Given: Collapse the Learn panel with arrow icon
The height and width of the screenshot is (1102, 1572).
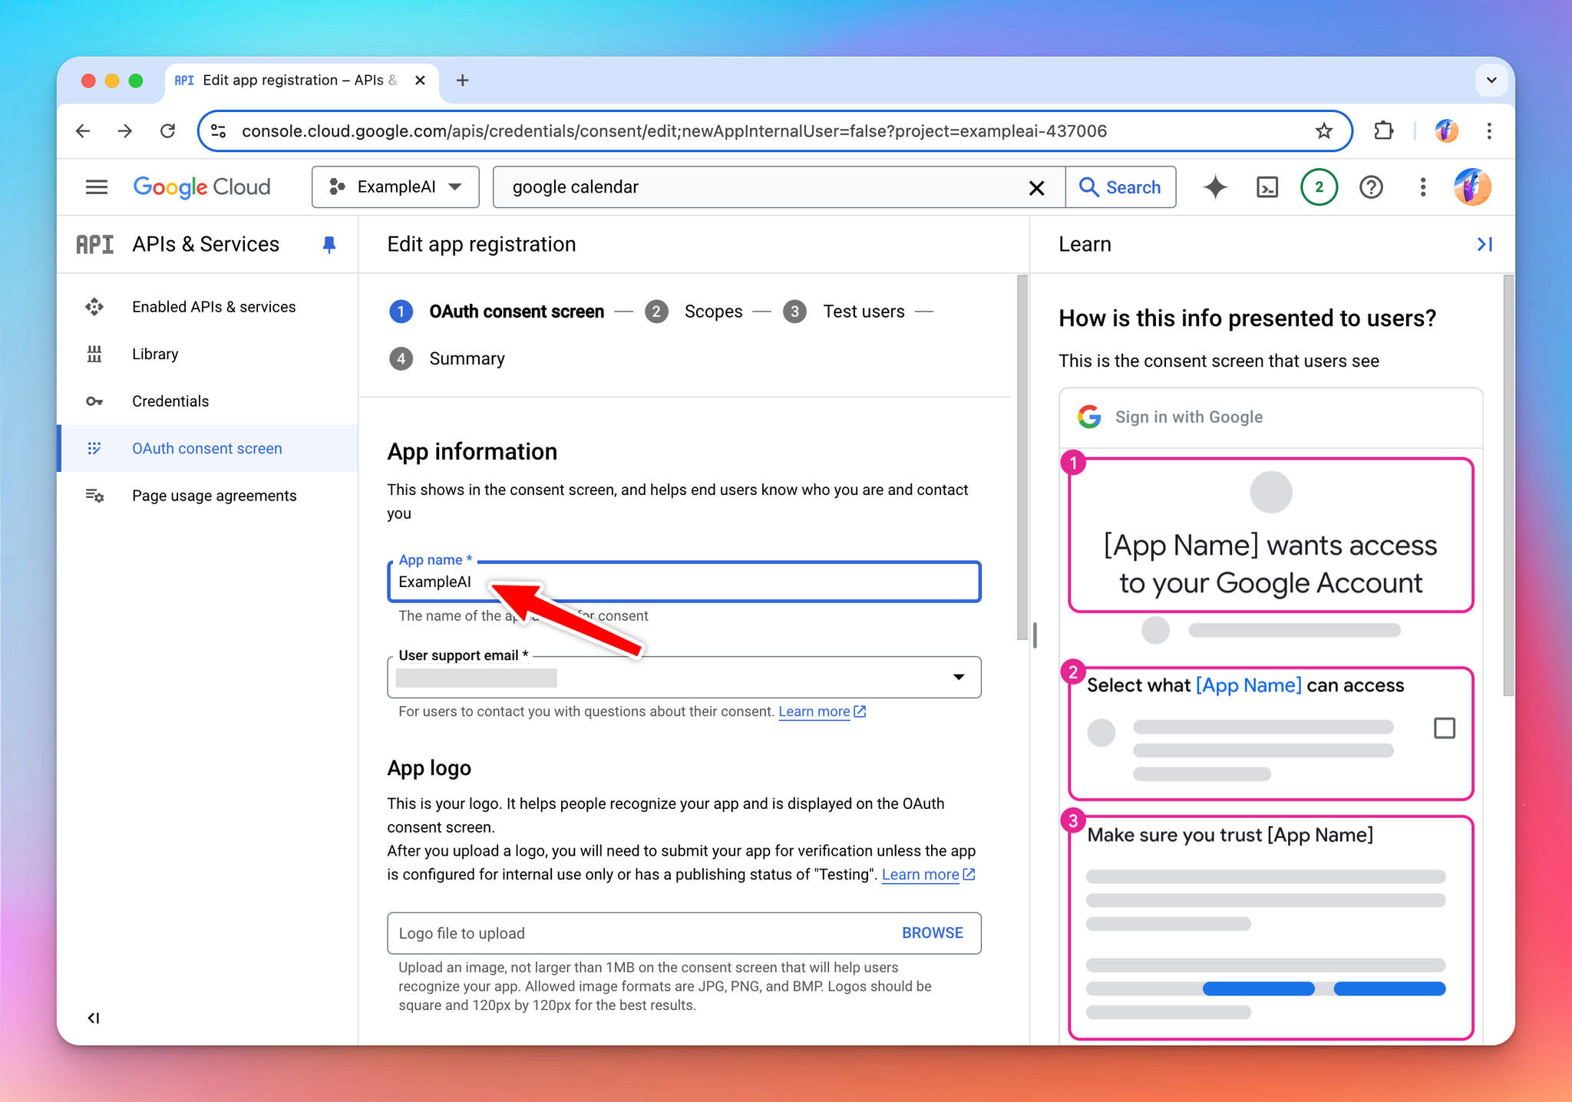Looking at the screenshot, I should click(1484, 244).
